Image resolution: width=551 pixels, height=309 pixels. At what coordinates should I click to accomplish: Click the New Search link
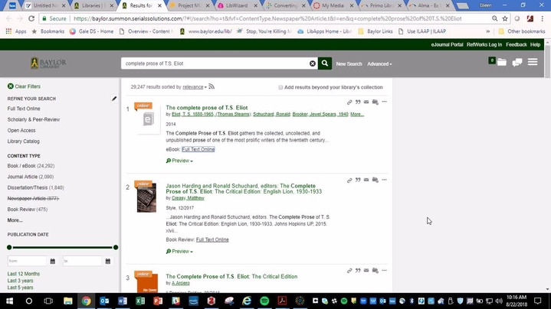pyautogui.click(x=349, y=63)
